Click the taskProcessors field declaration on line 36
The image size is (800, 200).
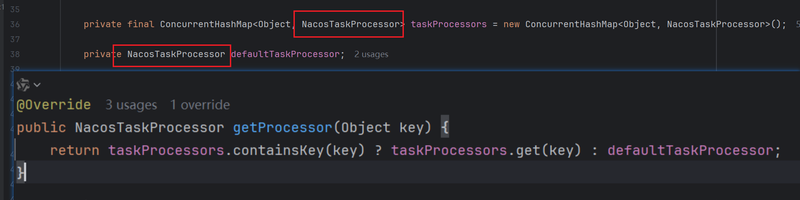448,24
